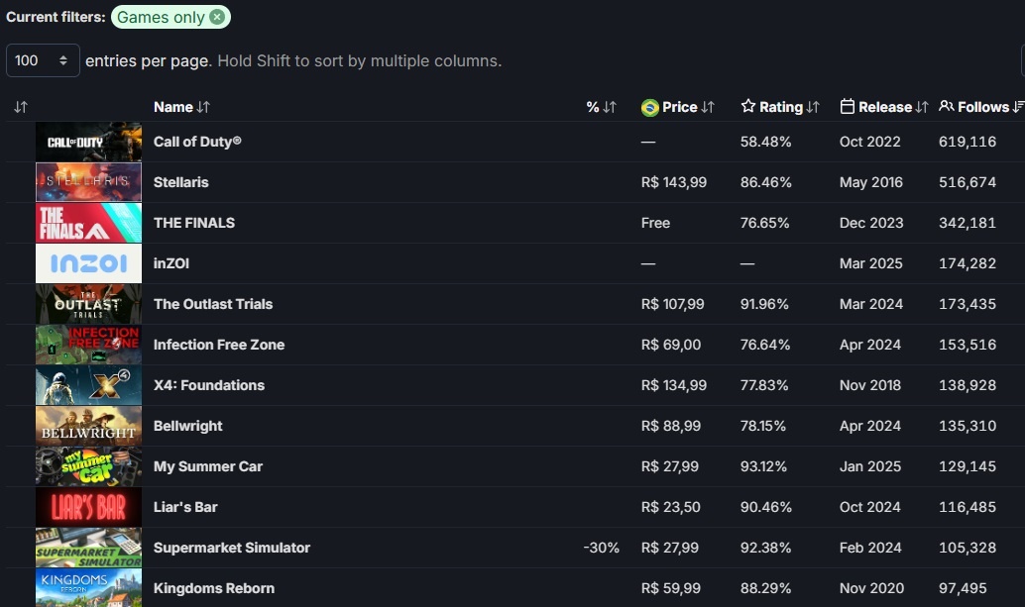1025x607 pixels.
Task: Sort table by Release column
Action: [x=884, y=107]
